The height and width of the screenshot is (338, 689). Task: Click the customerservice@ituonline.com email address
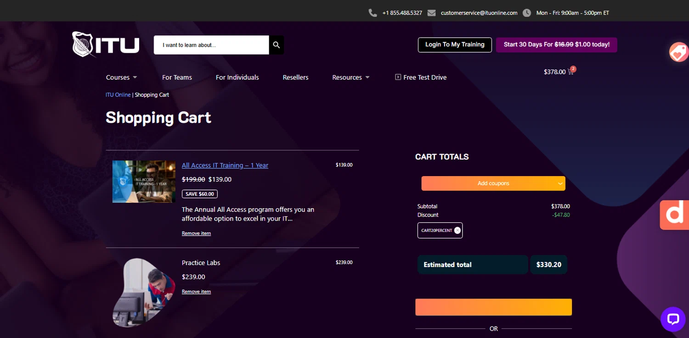(479, 13)
